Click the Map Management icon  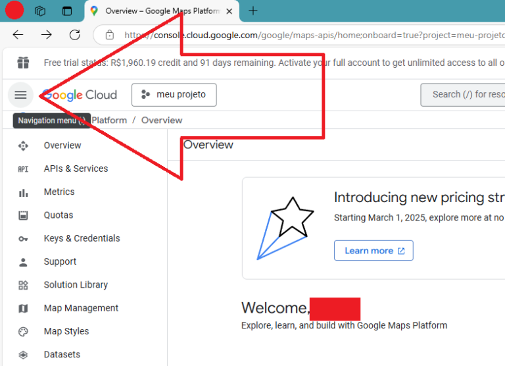coord(24,309)
